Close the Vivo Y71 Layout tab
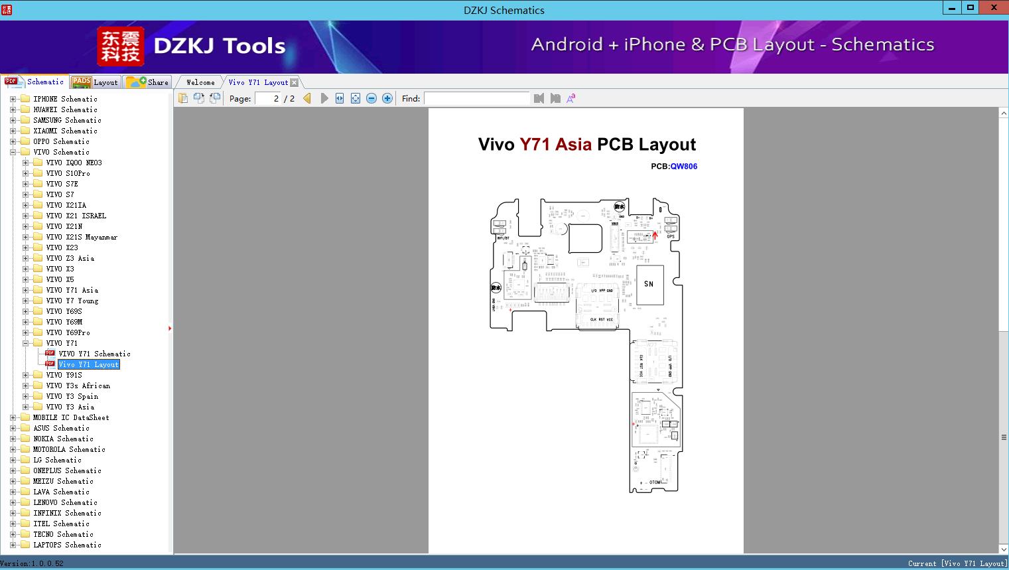 click(295, 82)
